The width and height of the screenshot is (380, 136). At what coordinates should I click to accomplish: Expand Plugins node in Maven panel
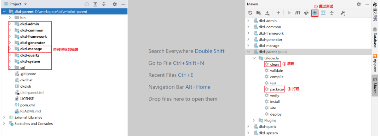pos(254,120)
